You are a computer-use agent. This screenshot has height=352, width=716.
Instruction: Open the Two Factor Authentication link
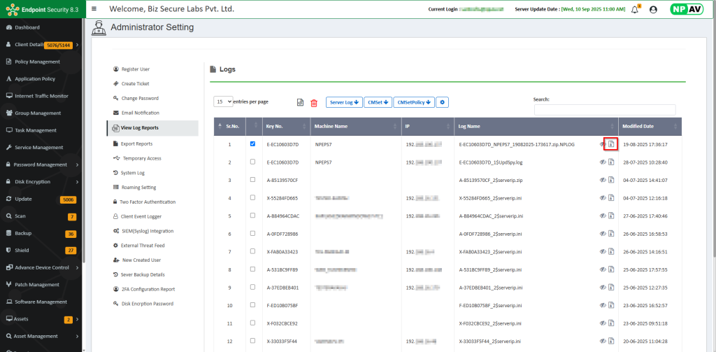148,202
